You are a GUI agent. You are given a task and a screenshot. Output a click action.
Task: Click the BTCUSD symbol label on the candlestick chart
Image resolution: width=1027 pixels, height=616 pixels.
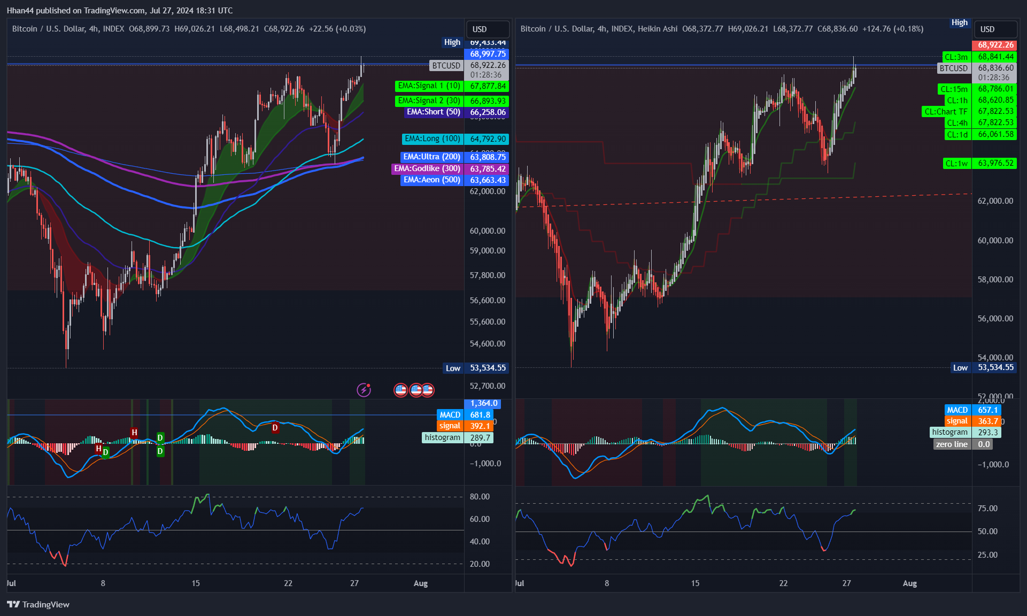(x=446, y=65)
